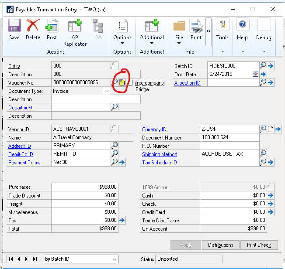Viewport: 285px width, 269px height.
Task: Open Currency ID lookup magnifier
Action: click(263, 129)
